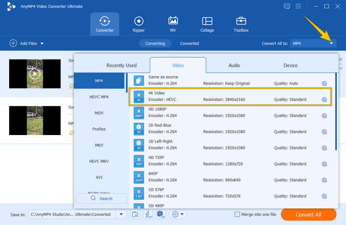Screen dimensions: 346x225
Task: Open the Ripper module
Action: (138, 24)
